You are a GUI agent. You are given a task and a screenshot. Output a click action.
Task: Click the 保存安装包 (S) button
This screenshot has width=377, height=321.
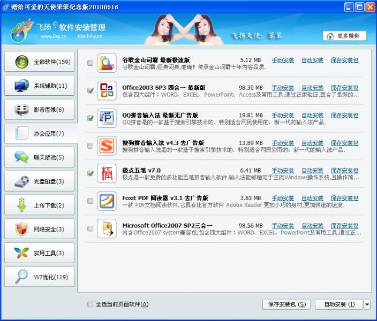click(x=286, y=304)
